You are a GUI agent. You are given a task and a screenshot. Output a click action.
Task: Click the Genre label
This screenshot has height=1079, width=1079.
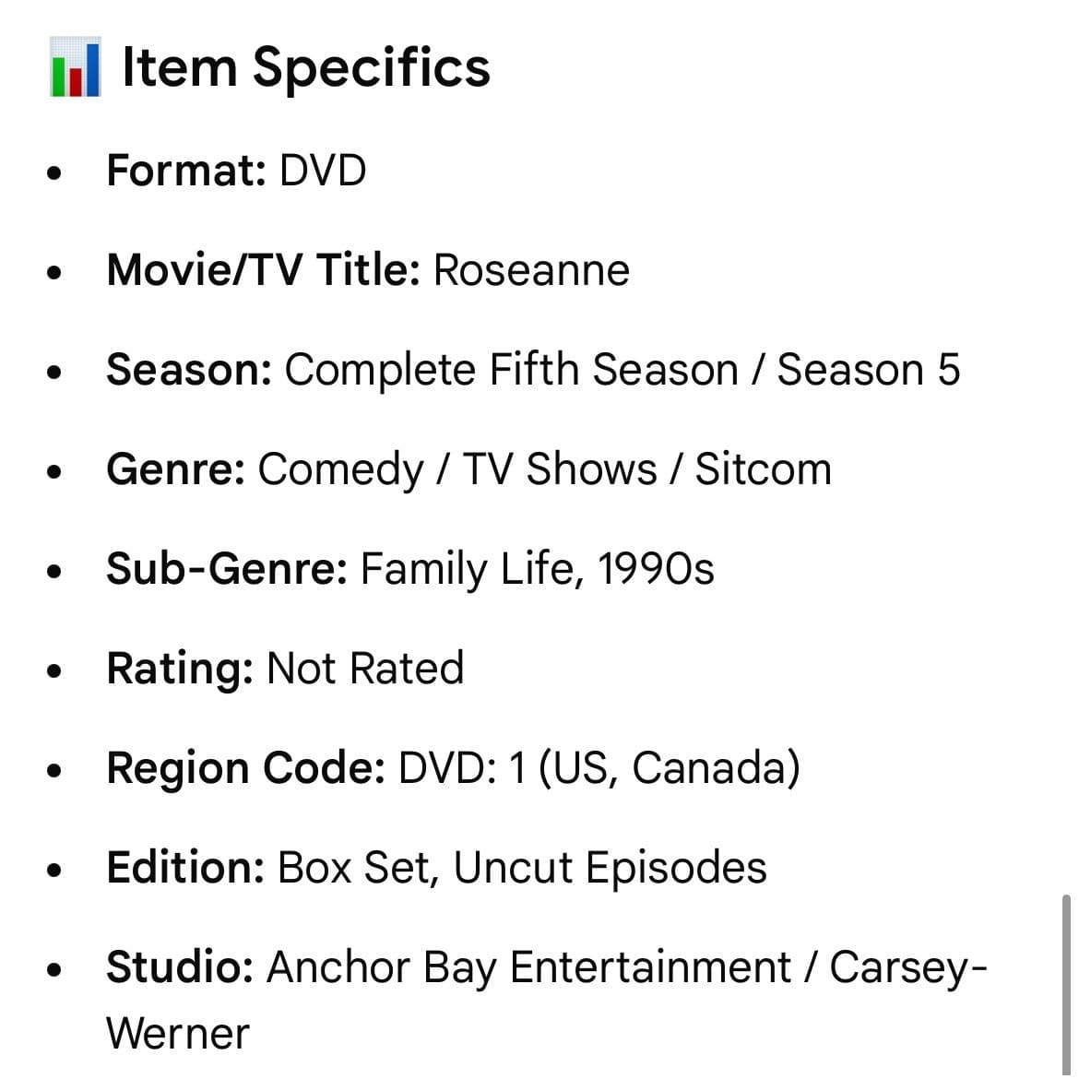click(x=175, y=469)
